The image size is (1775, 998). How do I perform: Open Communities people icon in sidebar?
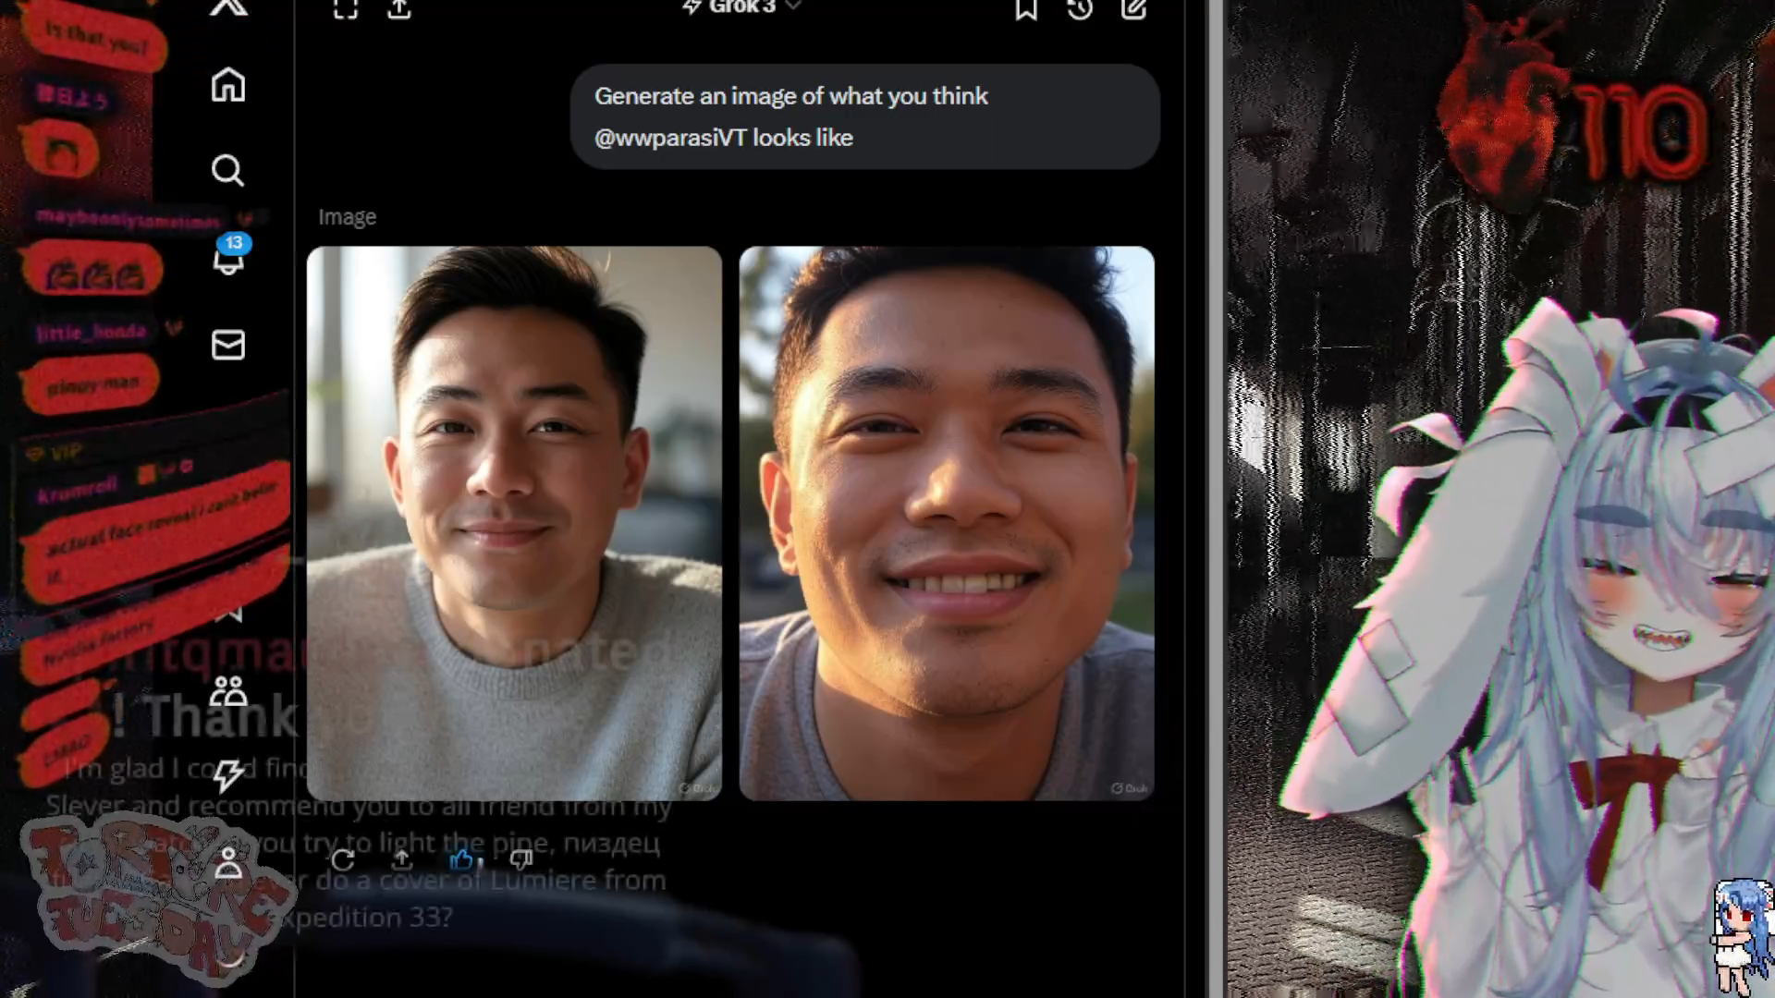tap(228, 690)
